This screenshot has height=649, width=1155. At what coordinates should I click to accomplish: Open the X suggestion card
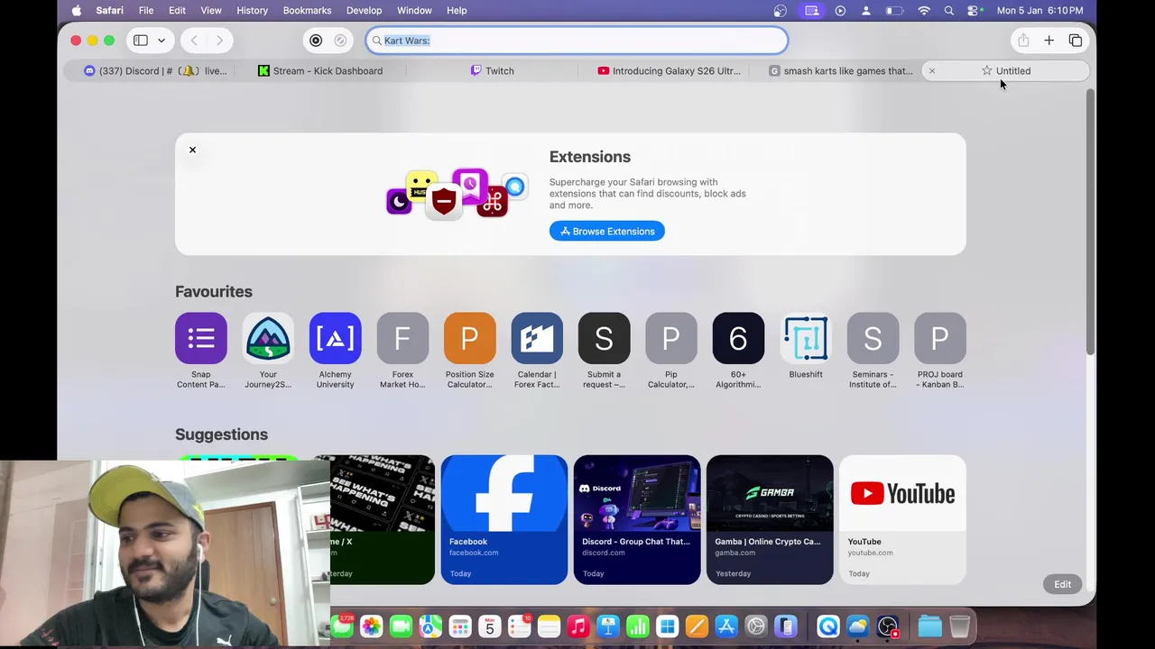[383, 519]
